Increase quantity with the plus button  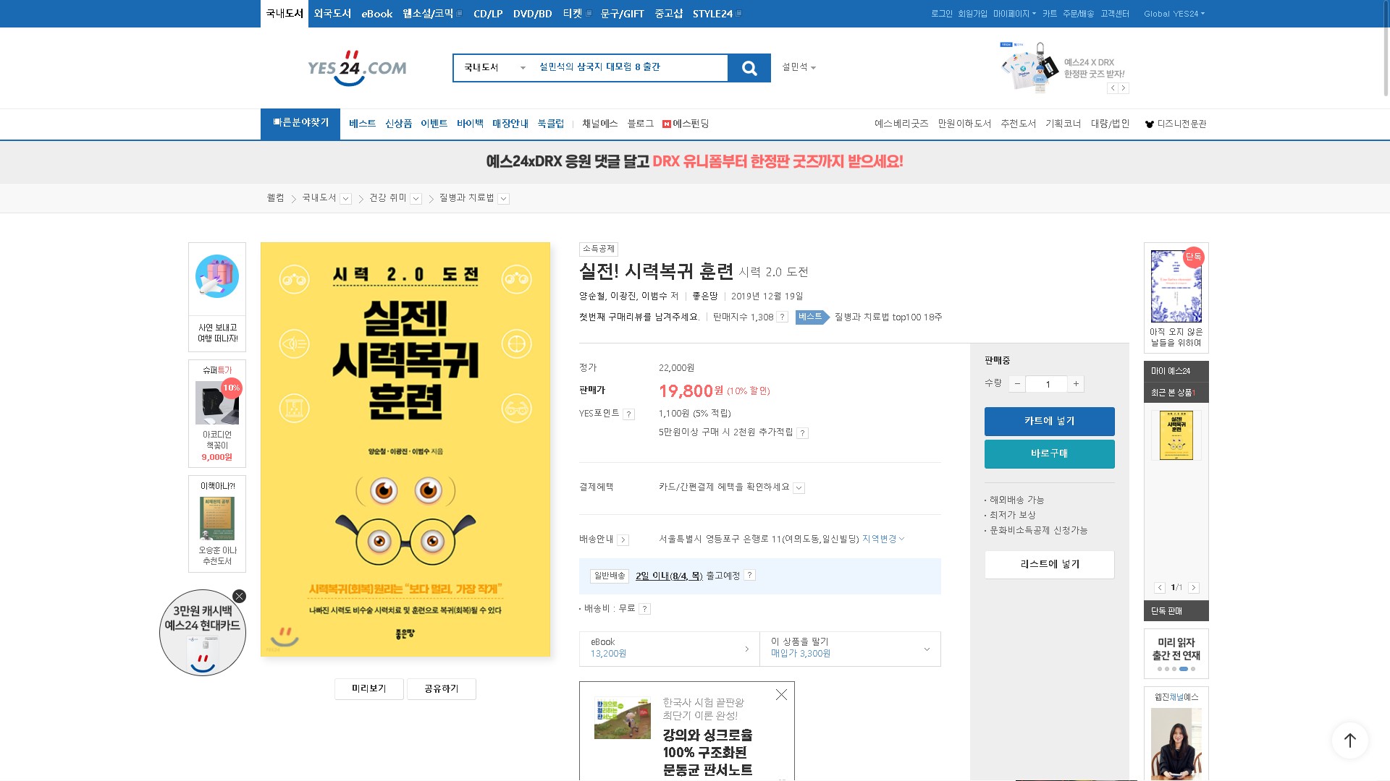click(x=1076, y=384)
